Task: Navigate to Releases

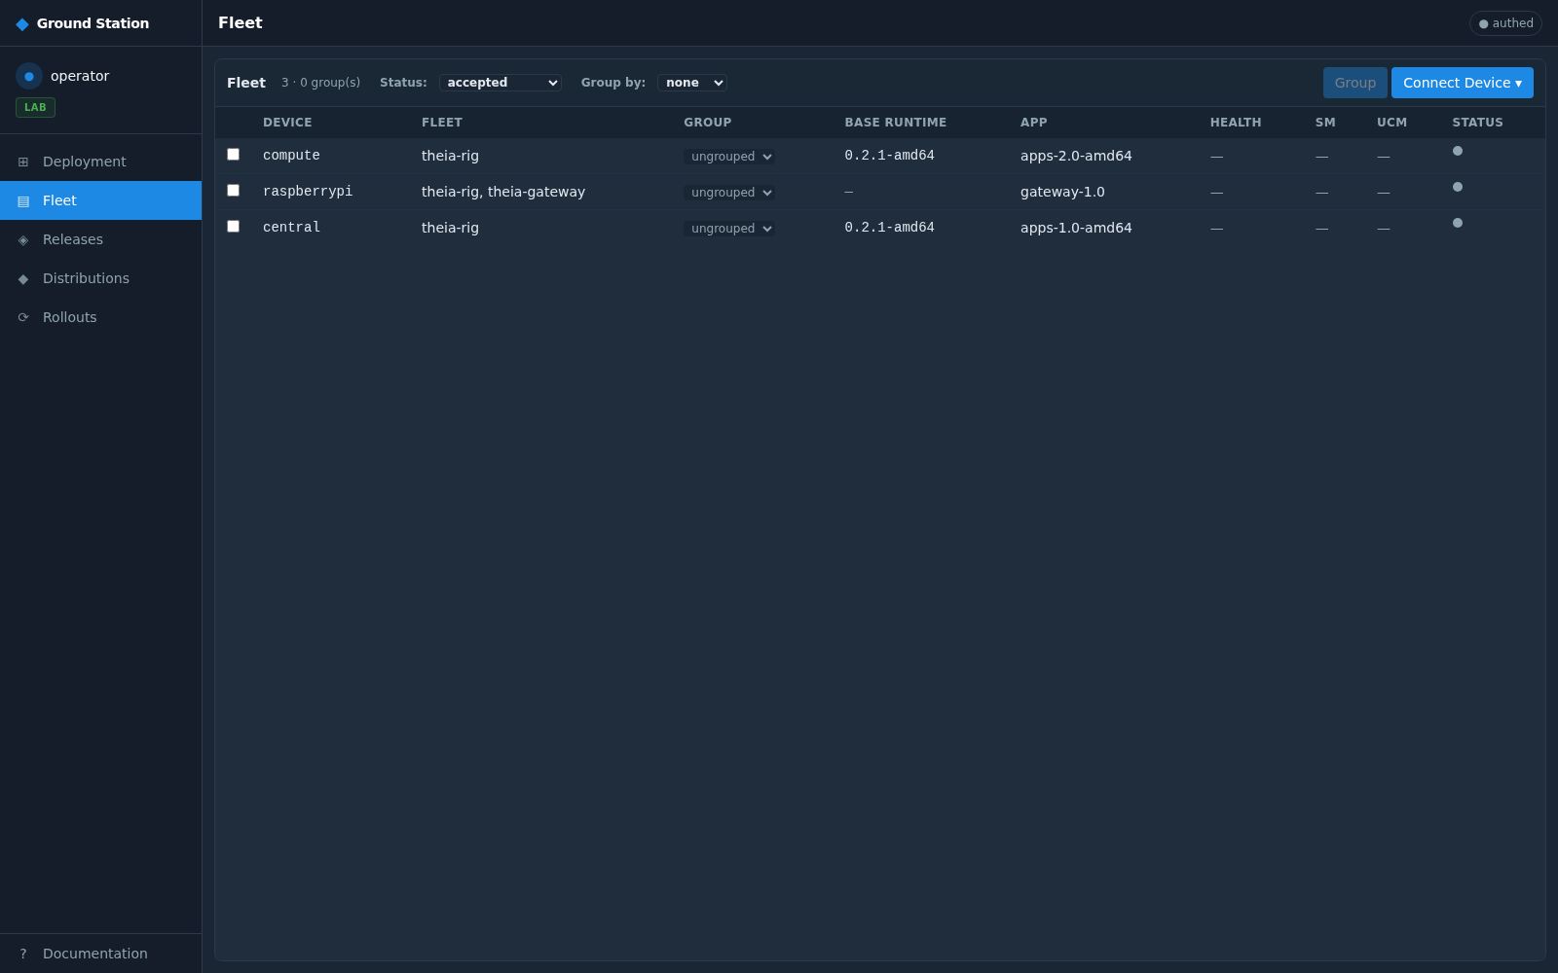Action: tap(101, 239)
